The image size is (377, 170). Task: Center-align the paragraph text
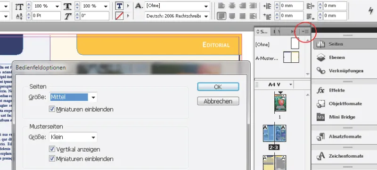[x=232, y=6]
